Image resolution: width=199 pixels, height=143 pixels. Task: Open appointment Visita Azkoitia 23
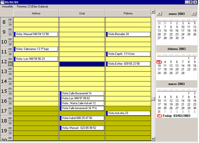pyautogui.click(x=128, y=113)
